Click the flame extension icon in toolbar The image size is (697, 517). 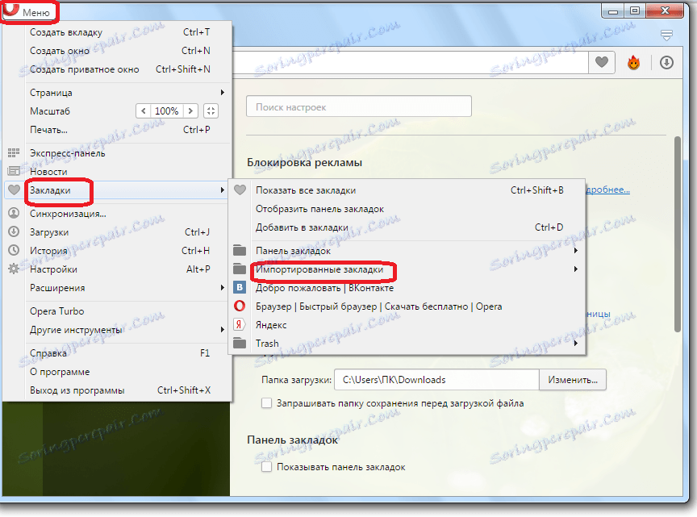click(x=633, y=63)
